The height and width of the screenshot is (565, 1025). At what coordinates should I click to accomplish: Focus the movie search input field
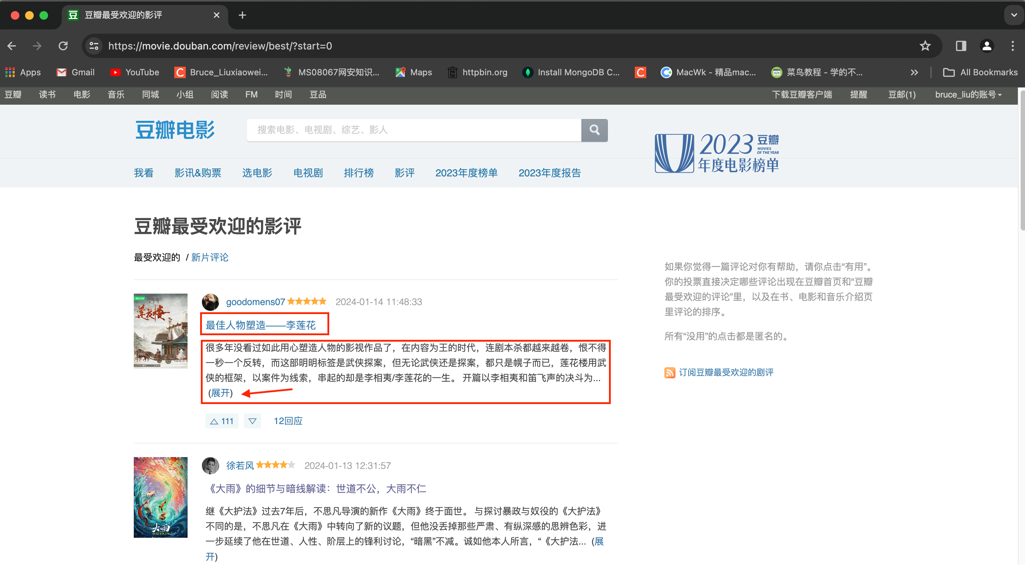tap(414, 130)
